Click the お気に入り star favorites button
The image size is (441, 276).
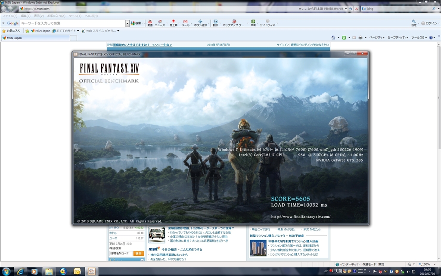click(11, 31)
